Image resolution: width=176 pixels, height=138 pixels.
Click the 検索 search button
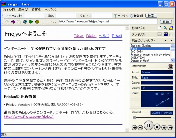(x=151, y=16)
